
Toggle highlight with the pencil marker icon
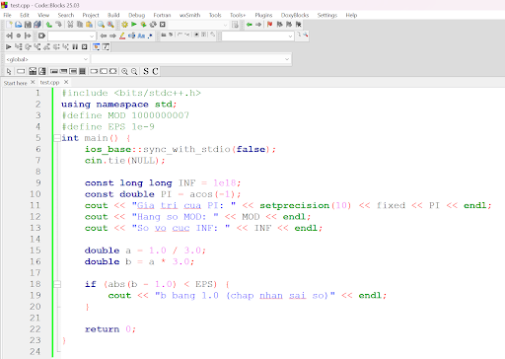point(122,36)
